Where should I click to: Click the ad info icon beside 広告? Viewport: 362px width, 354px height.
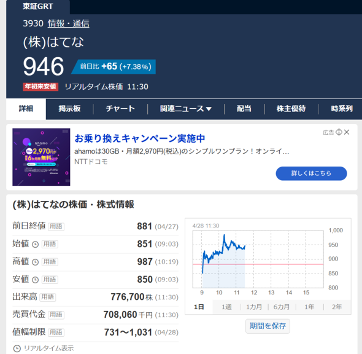339,132
